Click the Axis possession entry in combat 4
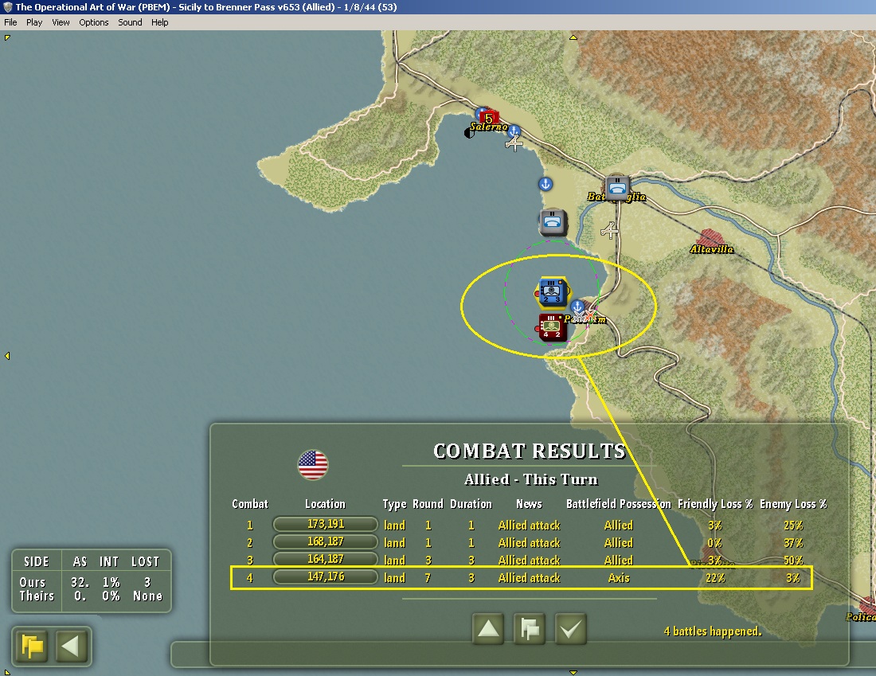The width and height of the screenshot is (876, 676). [619, 578]
